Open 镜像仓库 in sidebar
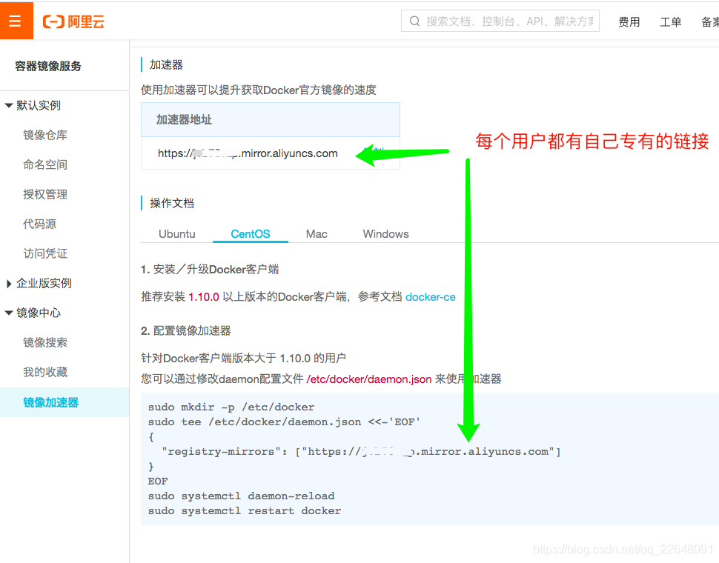The width and height of the screenshot is (719, 563). [x=45, y=135]
